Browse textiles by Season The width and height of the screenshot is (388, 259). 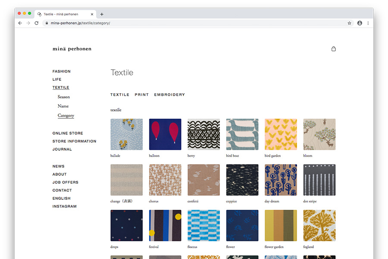[64, 97]
